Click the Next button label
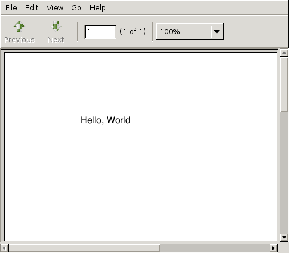This screenshot has height=253, width=289. tap(56, 40)
